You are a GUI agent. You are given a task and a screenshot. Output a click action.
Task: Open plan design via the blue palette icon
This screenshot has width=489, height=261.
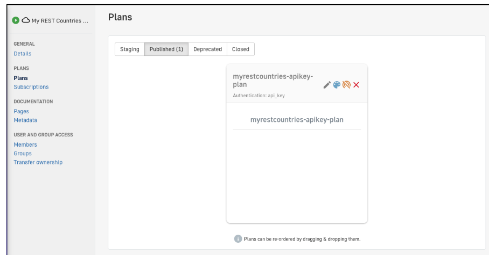(337, 85)
